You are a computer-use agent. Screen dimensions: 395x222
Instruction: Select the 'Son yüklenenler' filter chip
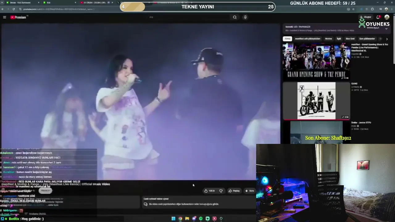pyautogui.click(x=367, y=39)
